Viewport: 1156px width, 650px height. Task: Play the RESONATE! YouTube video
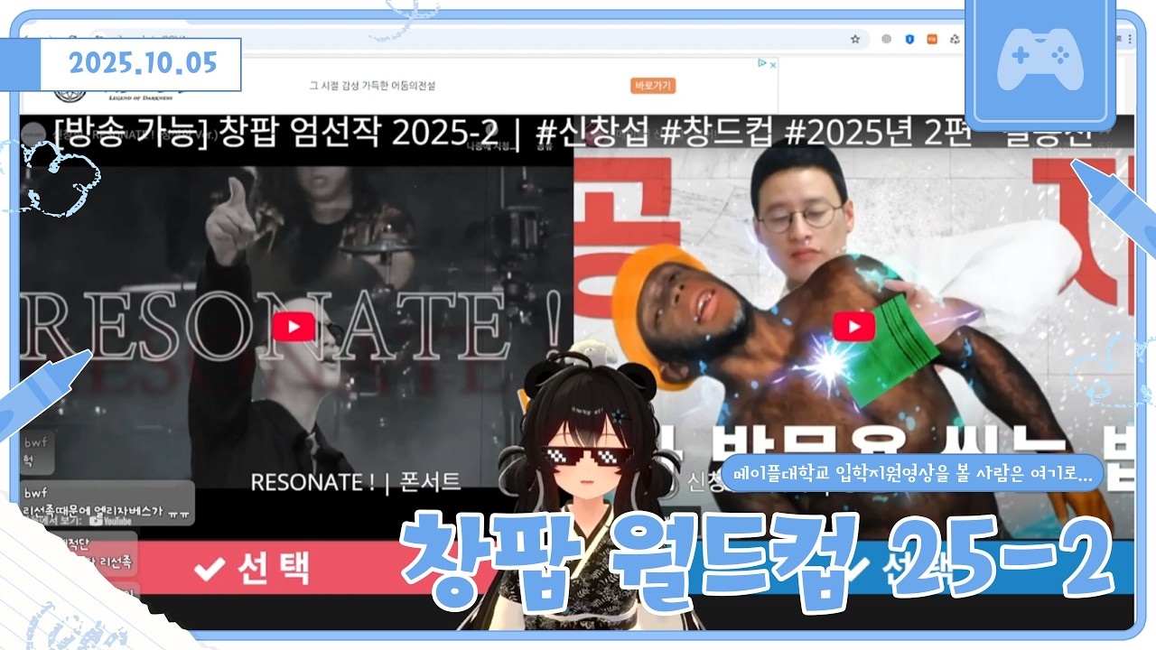pos(294,326)
